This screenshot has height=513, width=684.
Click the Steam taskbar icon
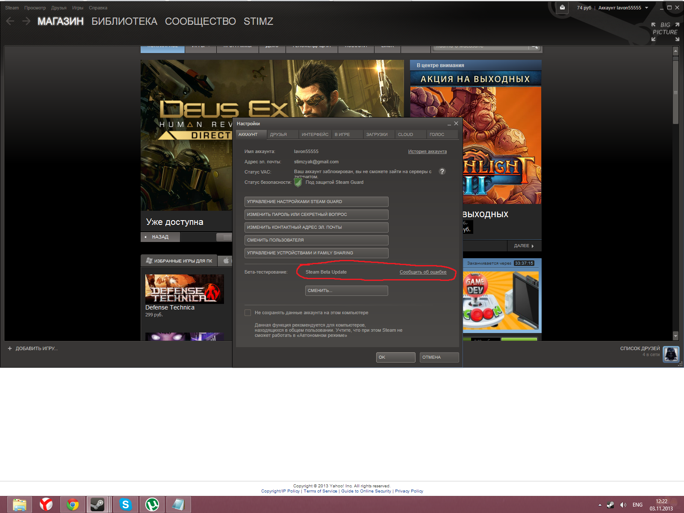98,505
